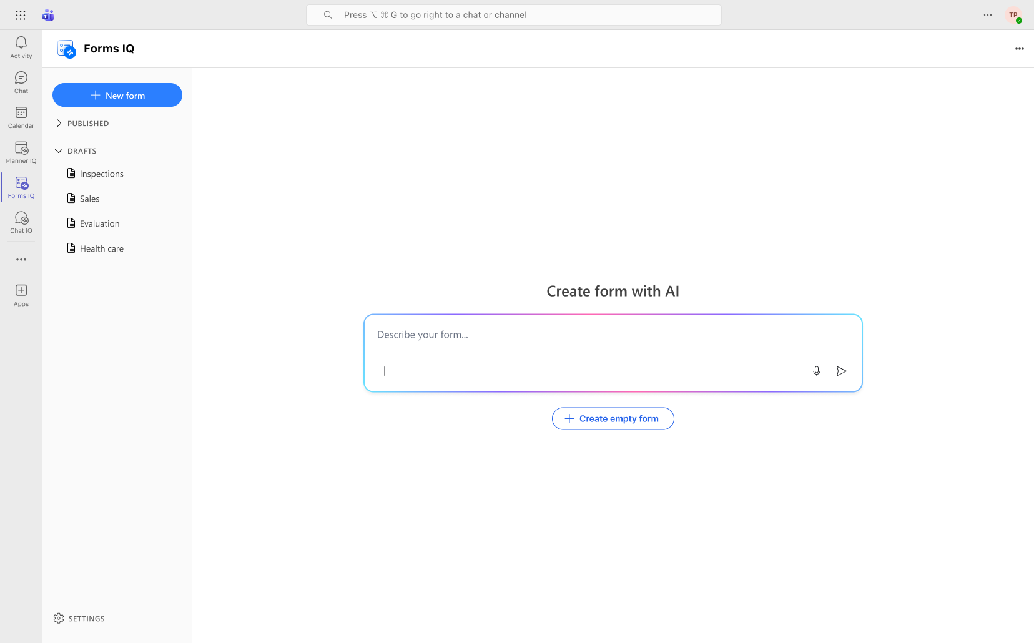The height and width of the screenshot is (643, 1034).
Task: Click the Evaluation document icon
Action: tap(71, 223)
